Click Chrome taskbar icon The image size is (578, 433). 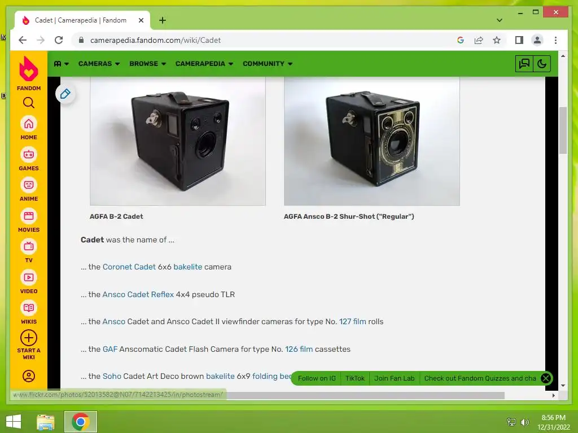(81, 422)
